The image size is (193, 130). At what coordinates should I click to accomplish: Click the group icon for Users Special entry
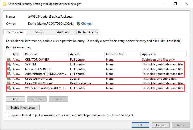(x=9, y=79)
